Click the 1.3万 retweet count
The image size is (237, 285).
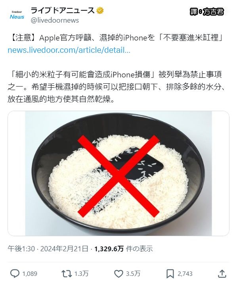(x=82, y=273)
